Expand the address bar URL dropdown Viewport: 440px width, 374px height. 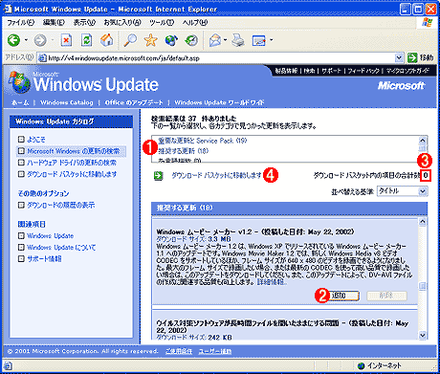click(x=399, y=57)
